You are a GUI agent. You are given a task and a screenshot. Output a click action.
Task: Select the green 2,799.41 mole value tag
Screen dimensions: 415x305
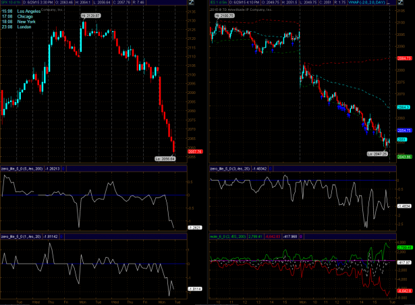[404, 248]
